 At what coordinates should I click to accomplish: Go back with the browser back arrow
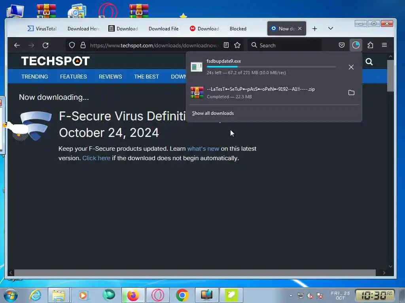click(x=17, y=45)
